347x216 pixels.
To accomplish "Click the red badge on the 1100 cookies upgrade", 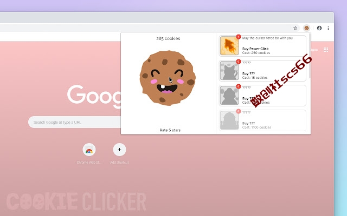I will 239,111.
